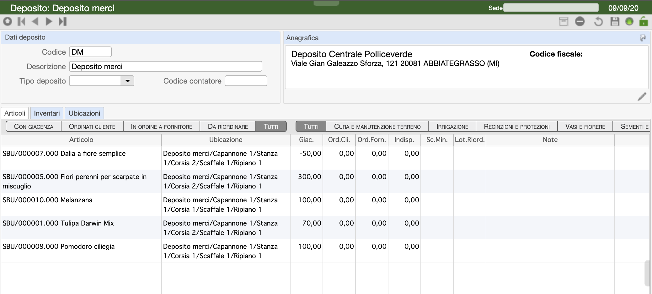Image resolution: width=652 pixels, height=294 pixels.
Task: Click the Codice contatore input field
Action: [x=246, y=81]
